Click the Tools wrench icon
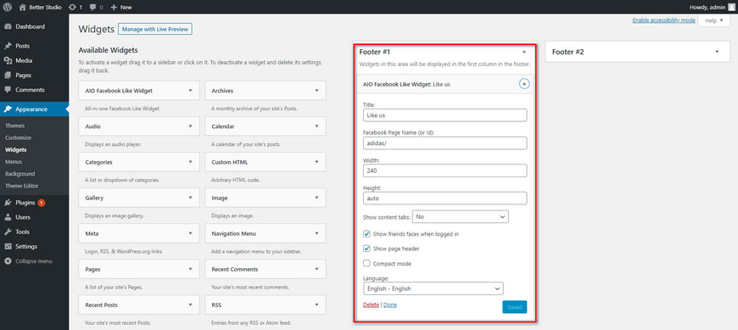The height and width of the screenshot is (330, 738). [x=8, y=232]
